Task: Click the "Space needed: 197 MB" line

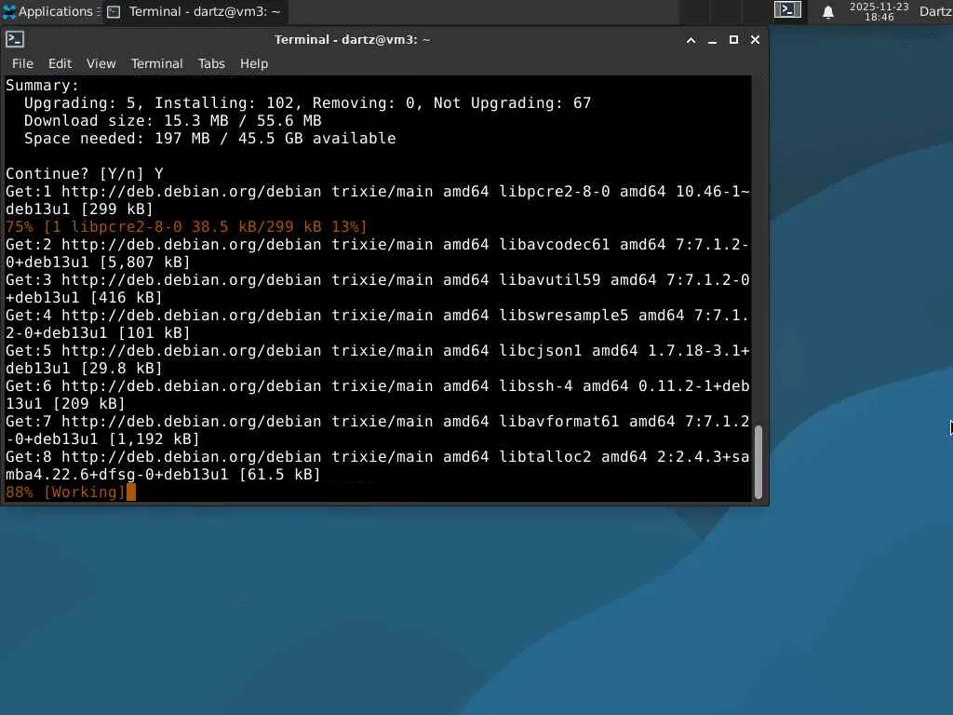Action: click(209, 139)
